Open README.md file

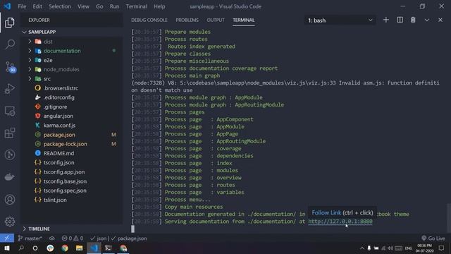[x=58, y=154]
